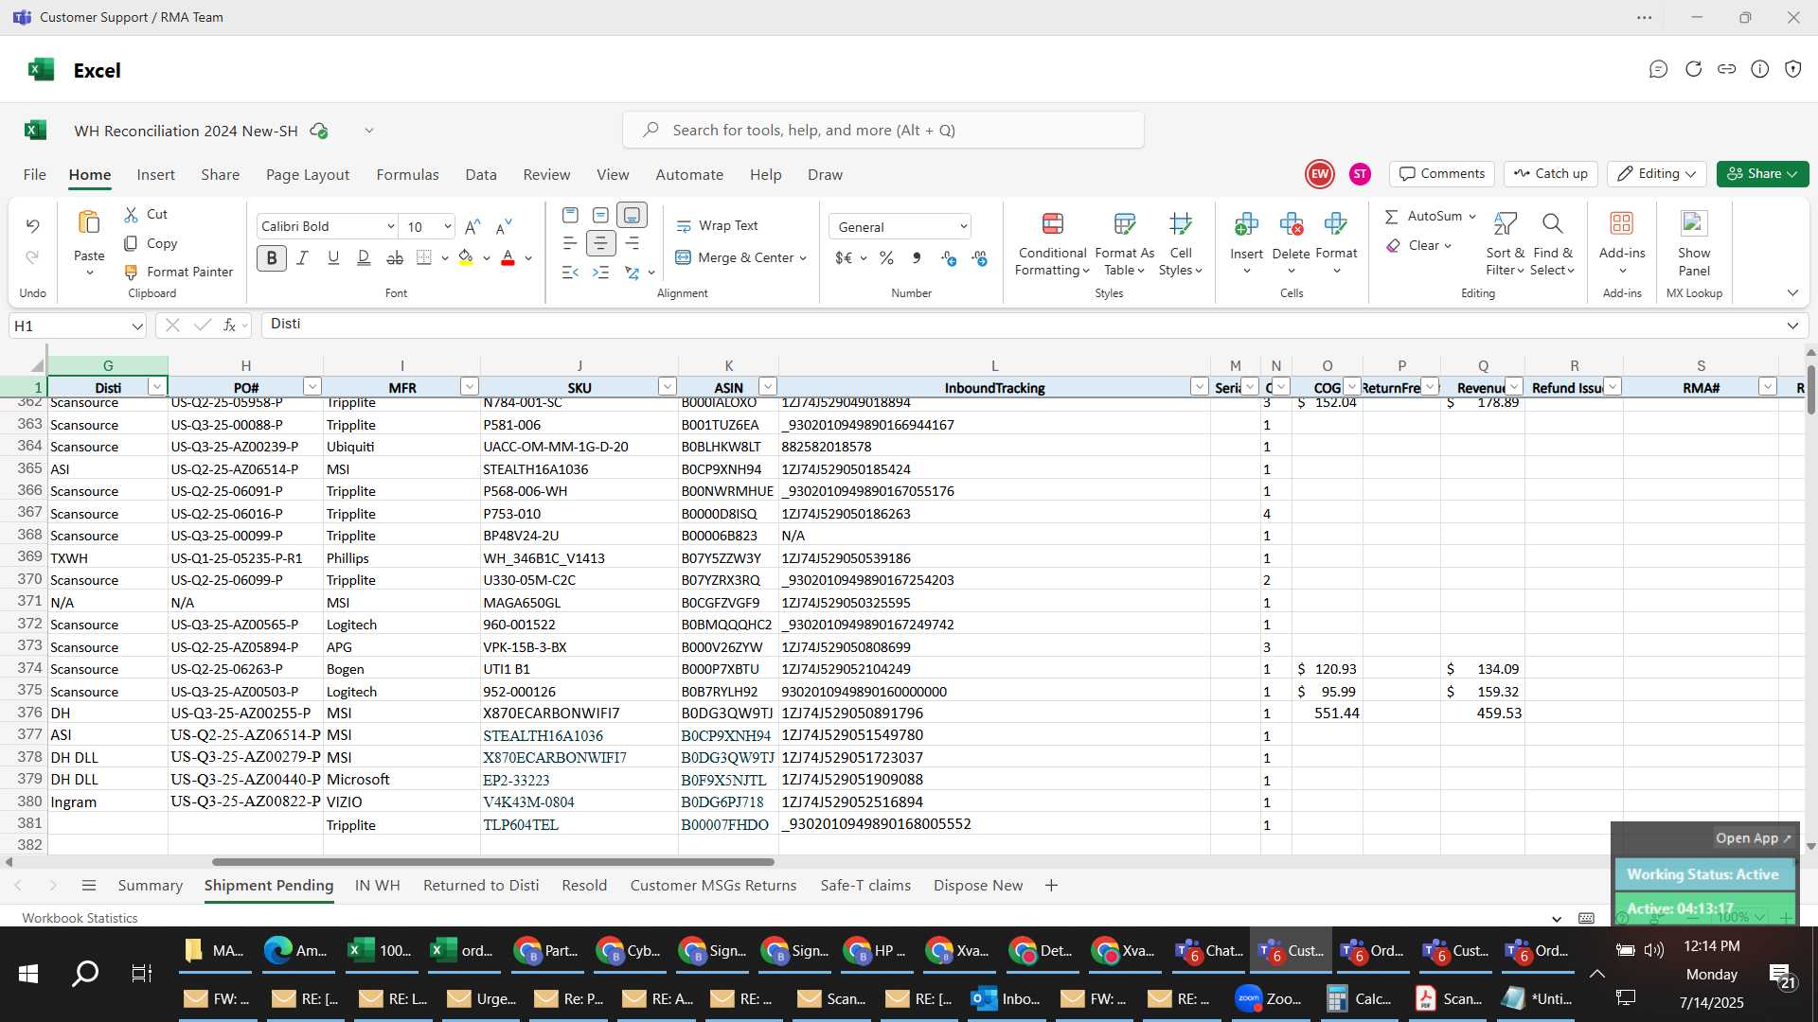
Task: Click the Insert cells icon
Action: click(1246, 224)
